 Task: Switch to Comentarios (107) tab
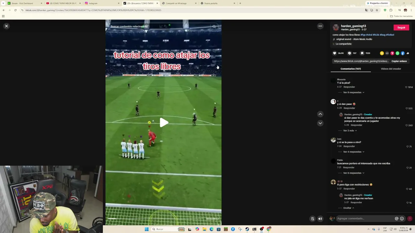click(x=351, y=69)
